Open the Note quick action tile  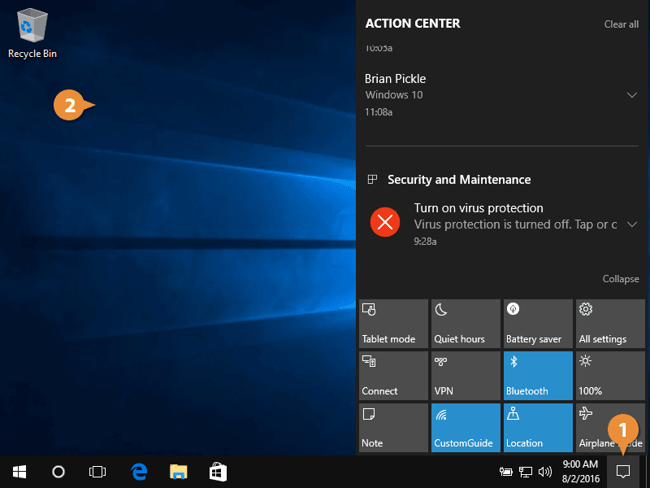click(x=393, y=428)
